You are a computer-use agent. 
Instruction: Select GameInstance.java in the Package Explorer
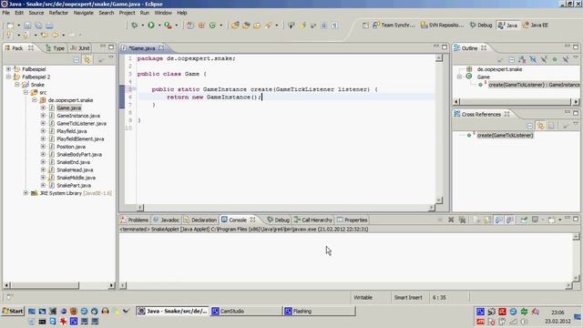[x=78, y=116]
